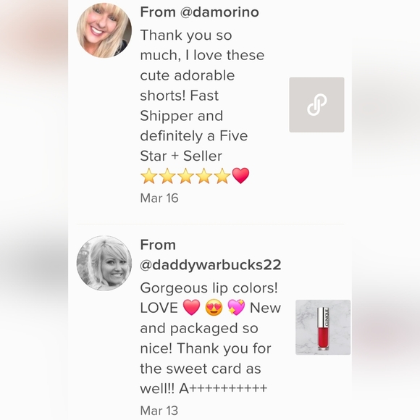Open the Clinique red lip gloss thumbnail
The height and width of the screenshot is (420, 420).
coord(323,327)
